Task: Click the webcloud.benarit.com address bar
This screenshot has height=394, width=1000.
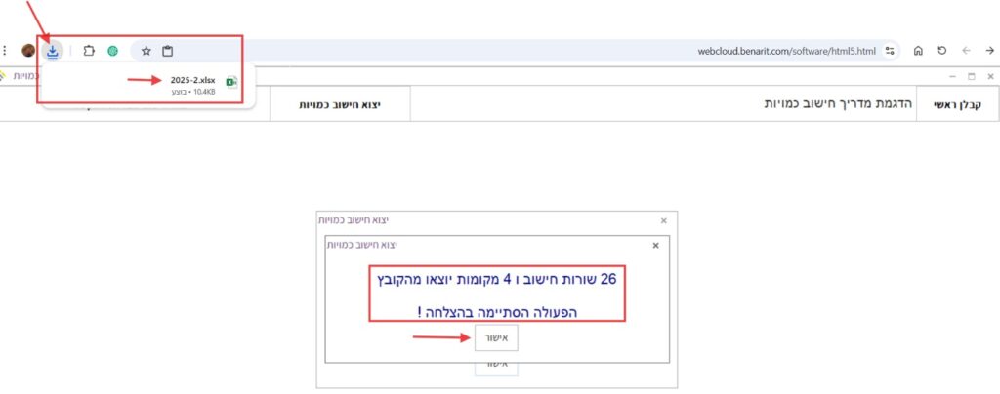Action: pos(586,51)
